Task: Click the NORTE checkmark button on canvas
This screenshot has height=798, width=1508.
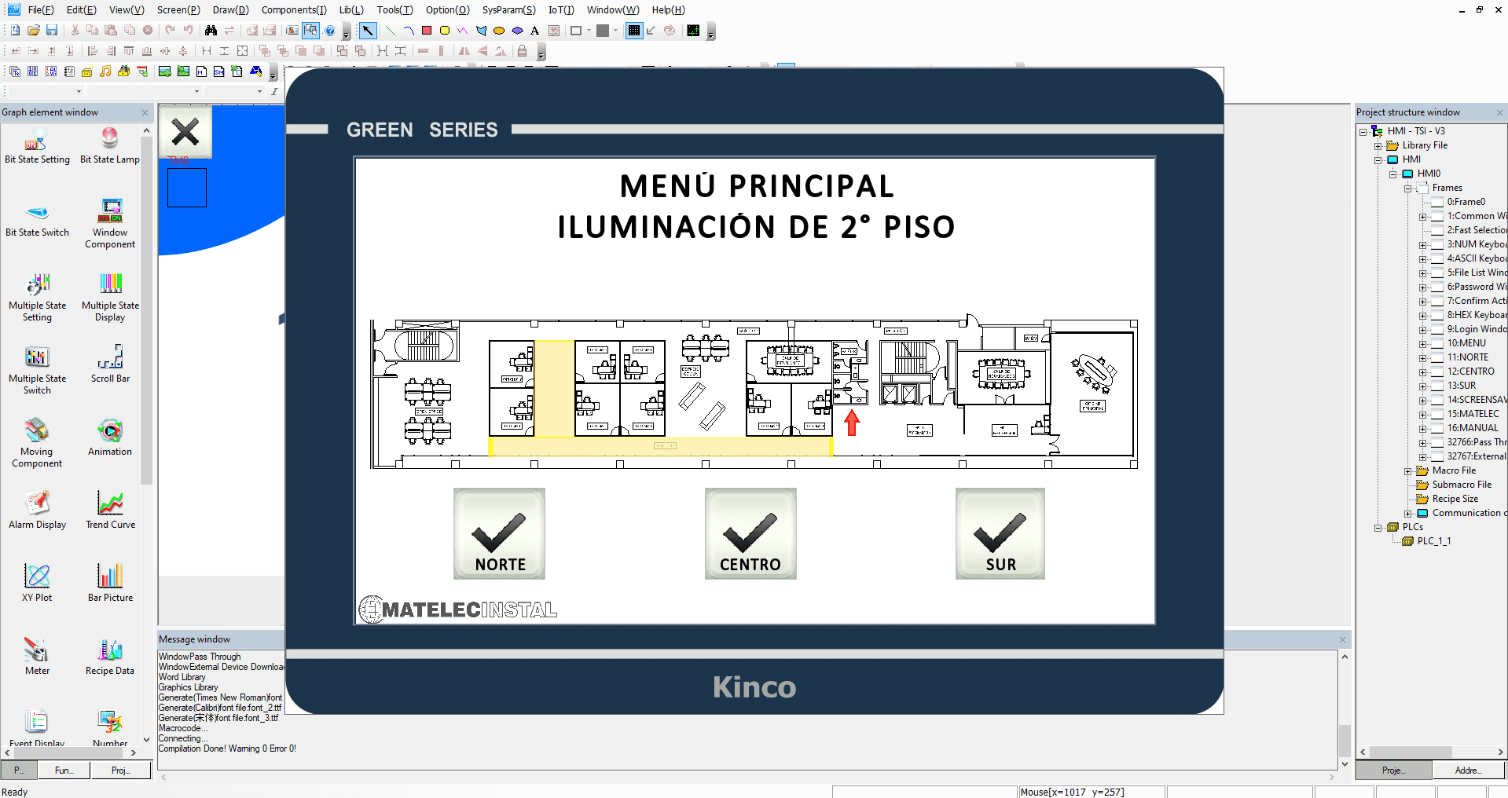Action: click(498, 533)
